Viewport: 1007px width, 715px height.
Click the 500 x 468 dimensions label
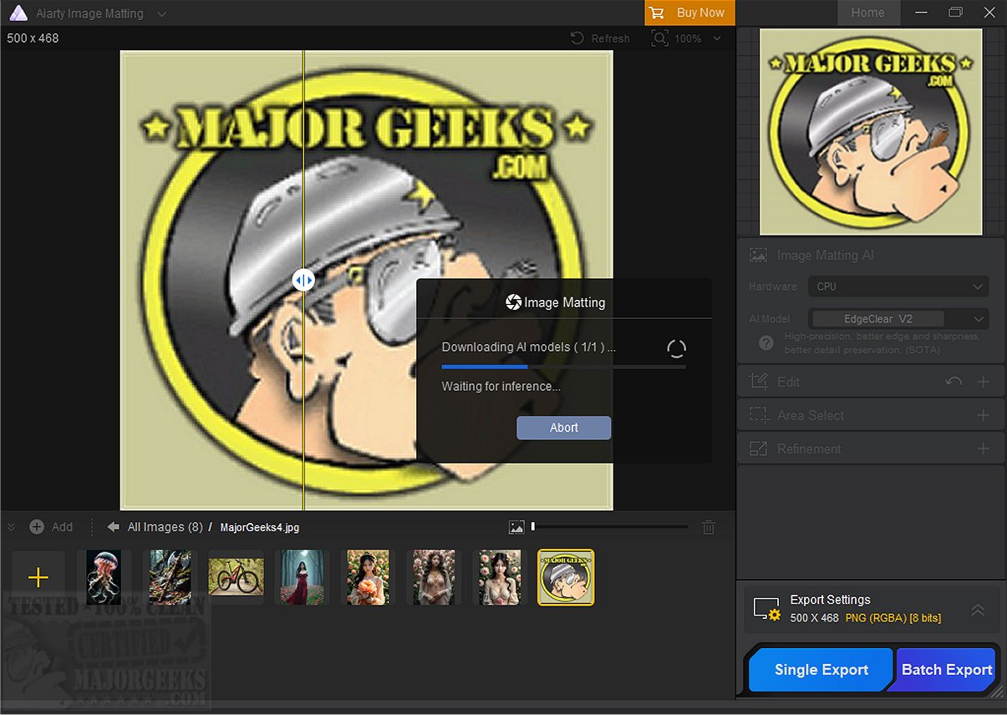(33, 38)
